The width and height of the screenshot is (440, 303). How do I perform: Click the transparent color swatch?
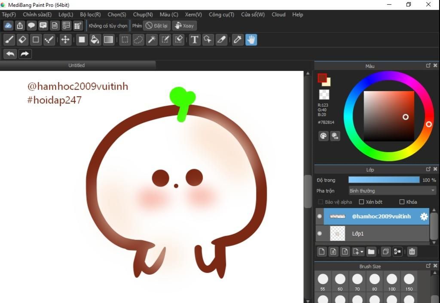(324, 94)
